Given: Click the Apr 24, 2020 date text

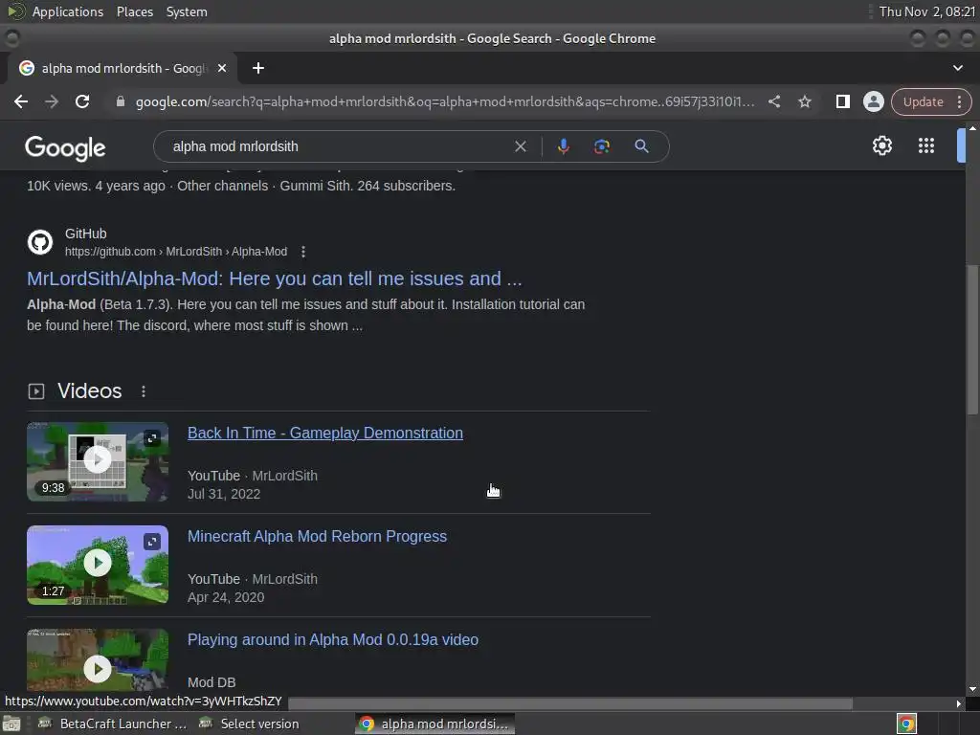Looking at the screenshot, I should coord(226,597).
